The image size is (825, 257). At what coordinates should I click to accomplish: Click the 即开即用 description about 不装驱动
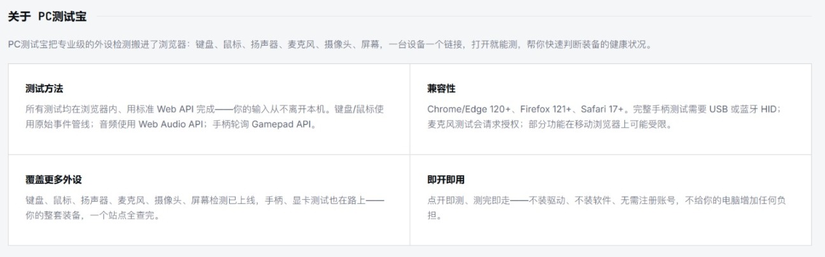coord(608,208)
